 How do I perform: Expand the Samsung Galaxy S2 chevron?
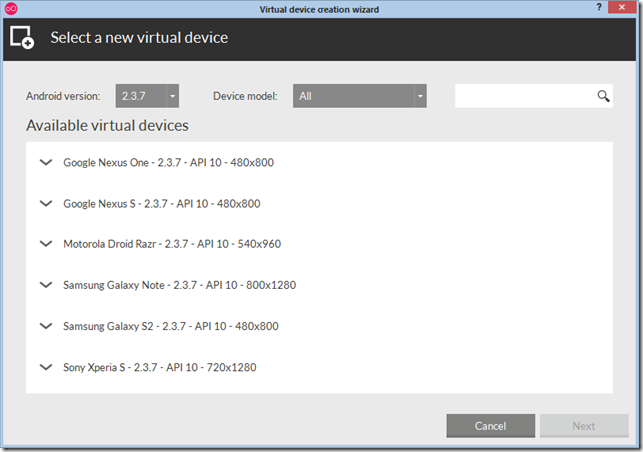46,326
